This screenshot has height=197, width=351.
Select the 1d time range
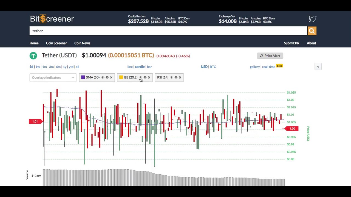[31, 67]
